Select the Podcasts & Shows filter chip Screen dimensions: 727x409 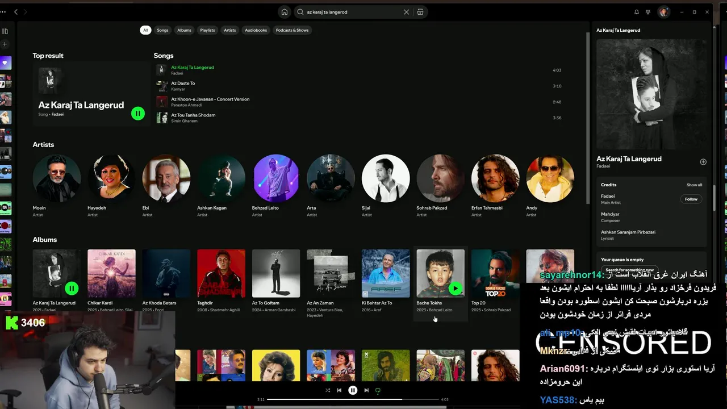coord(292,30)
